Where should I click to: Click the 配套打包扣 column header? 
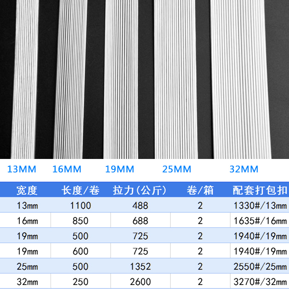pyautogui.click(x=260, y=190)
